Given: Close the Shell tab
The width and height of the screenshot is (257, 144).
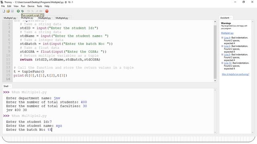Looking at the screenshot, I should (10, 86).
